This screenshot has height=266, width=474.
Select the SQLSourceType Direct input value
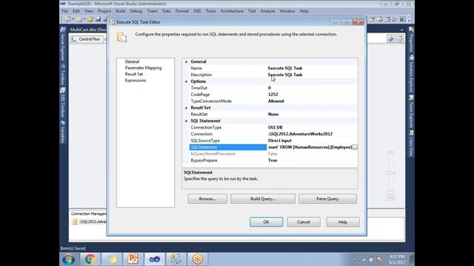[280, 141]
